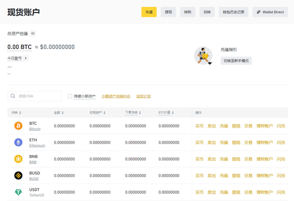Image resolution: width=294 pixels, height=201 pixels.
Task: Click 理财账户 in the BUSD row
Action: [x=264, y=175]
